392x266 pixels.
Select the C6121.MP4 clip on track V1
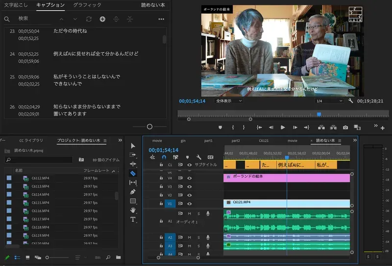coord(287,203)
